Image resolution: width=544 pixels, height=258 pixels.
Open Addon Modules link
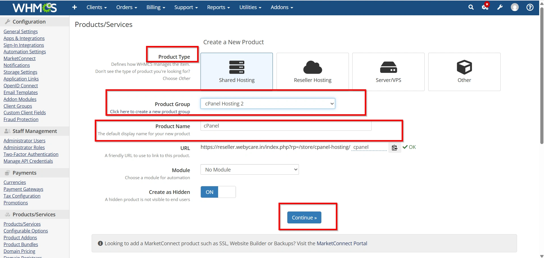(x=20, y=99)
